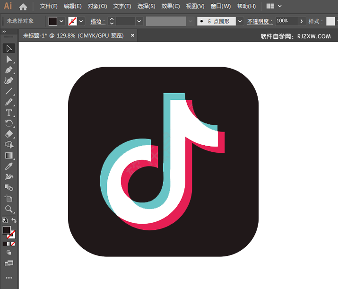Click the Ai application logo
This screenshot has height=289, width=338.
tap(8, 6)
